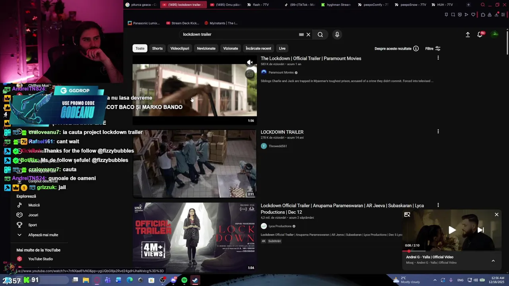Play the Andrei G Yalla miniplayer video

[452, 230]
